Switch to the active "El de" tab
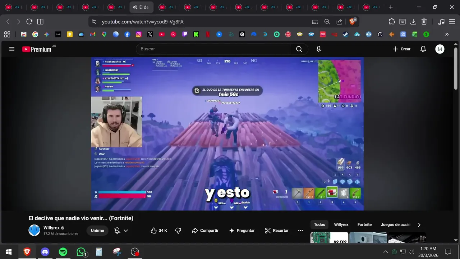460x259 pixels. pos(141,7)
